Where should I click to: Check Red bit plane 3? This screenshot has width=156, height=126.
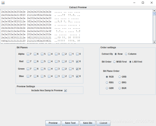(56, 62)
